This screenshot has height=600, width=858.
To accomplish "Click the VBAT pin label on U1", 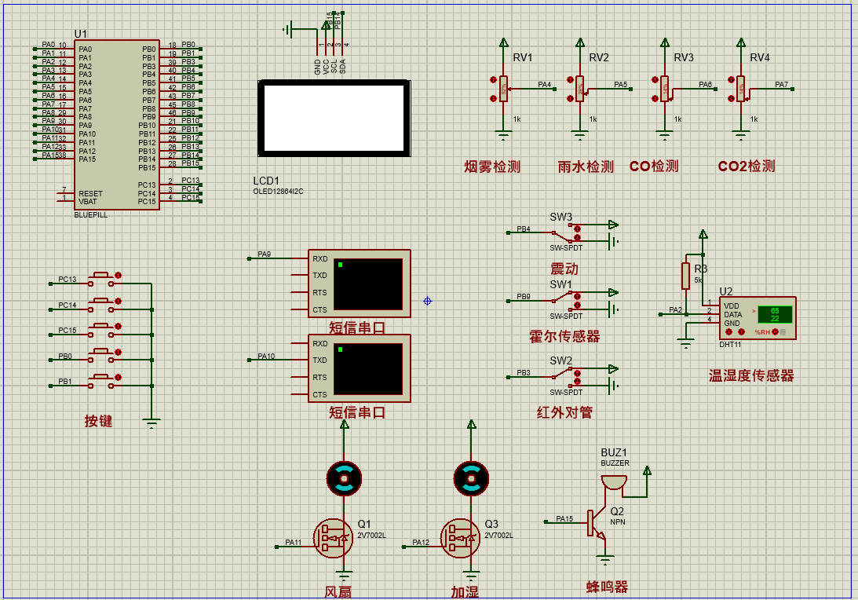I will 88,202.
